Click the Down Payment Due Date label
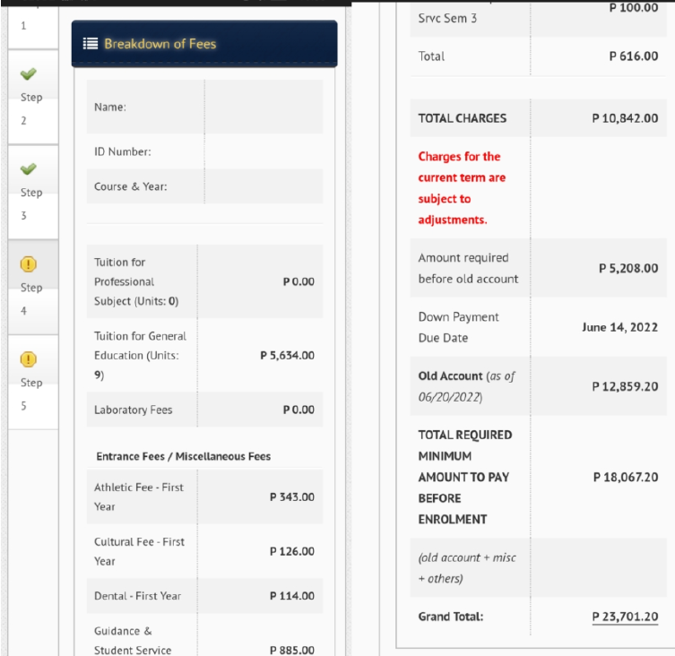The width and height of the screenshot is (675, 656). 458,327
